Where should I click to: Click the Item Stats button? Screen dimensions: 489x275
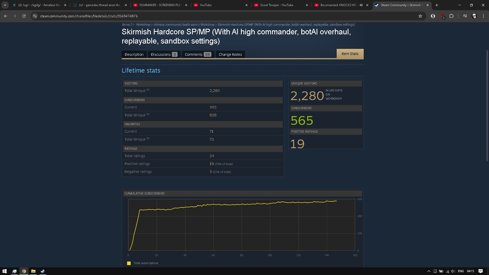pyautogui.click(x=350, y=54)
